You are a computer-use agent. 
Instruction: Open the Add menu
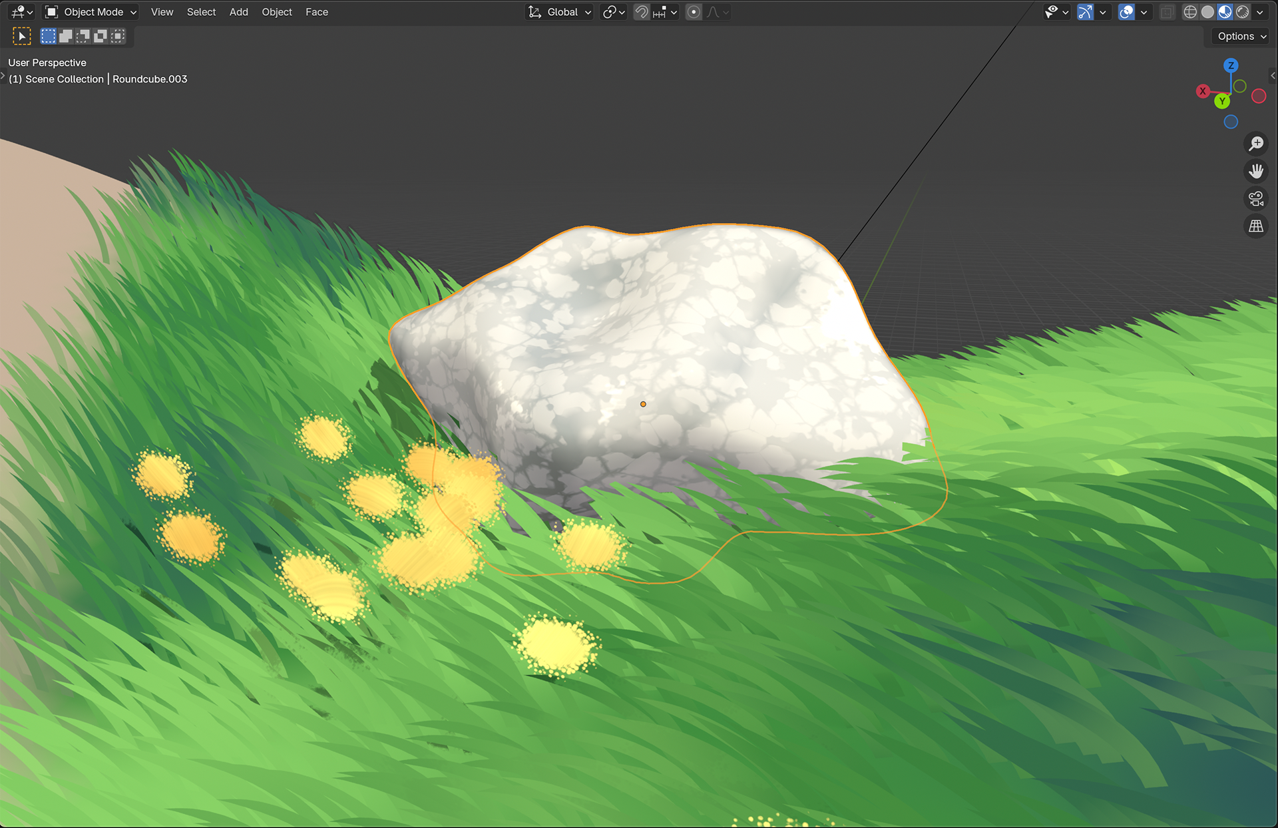click(238, 12)
